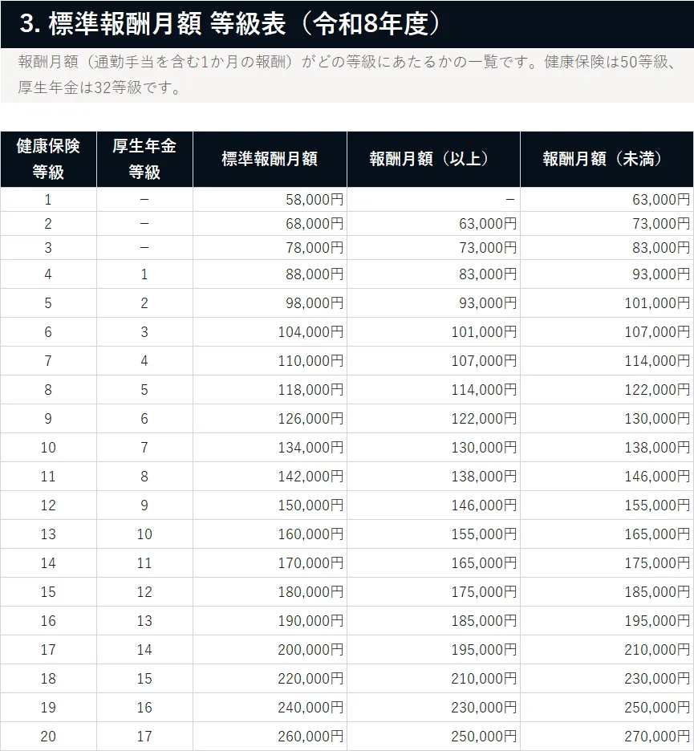694x751 pixels.
Task: Click the 210,000円 lower limit in grade 18 row
Action: (x=433, y=678)
